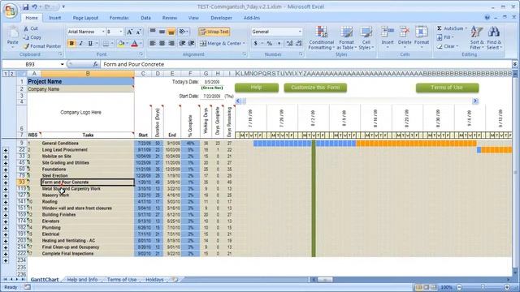
Task: Decrease font size with Shrink Font
Action: [x=139, y=32]
